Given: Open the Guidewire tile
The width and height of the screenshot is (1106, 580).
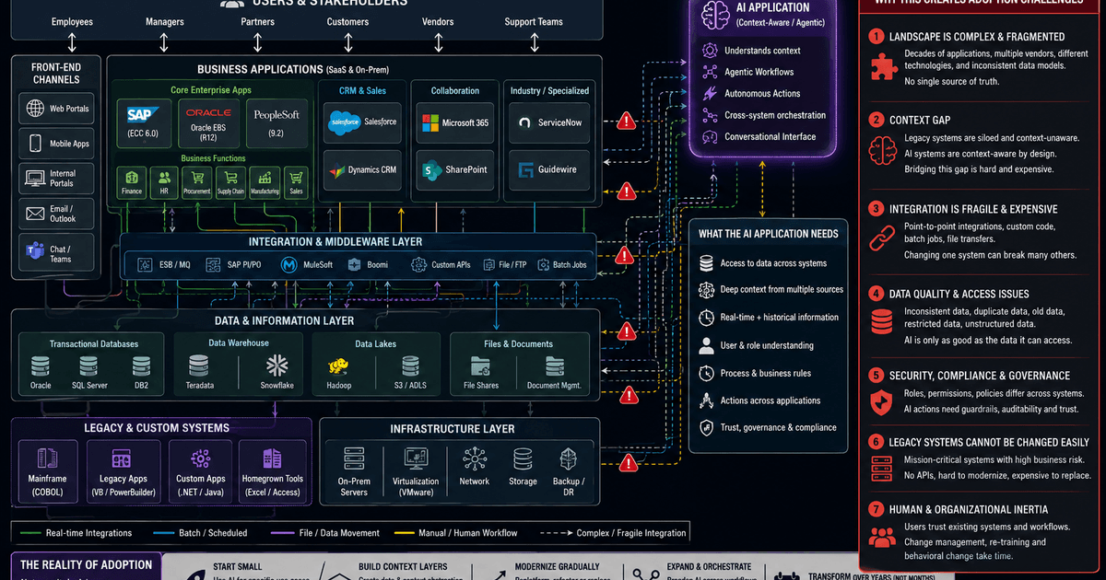Looking at the screenshot, I should coord(549,170).
